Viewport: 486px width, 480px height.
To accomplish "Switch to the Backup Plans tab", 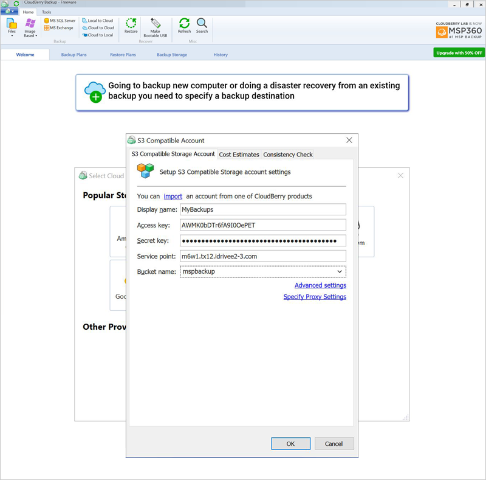I will click(74, 55).
